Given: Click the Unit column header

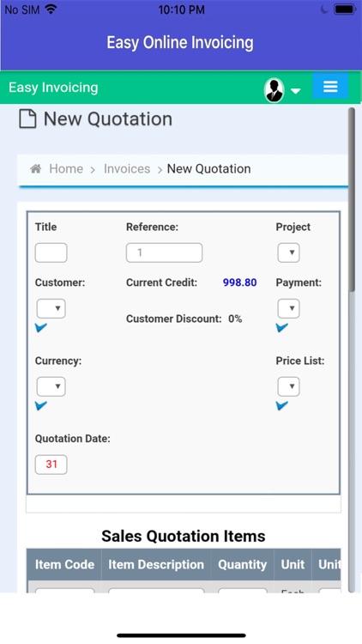Looking at the screenshot, I should coord(293,564).
